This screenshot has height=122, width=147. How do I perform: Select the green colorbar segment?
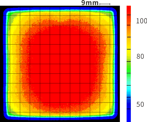[x=129, y=67]
